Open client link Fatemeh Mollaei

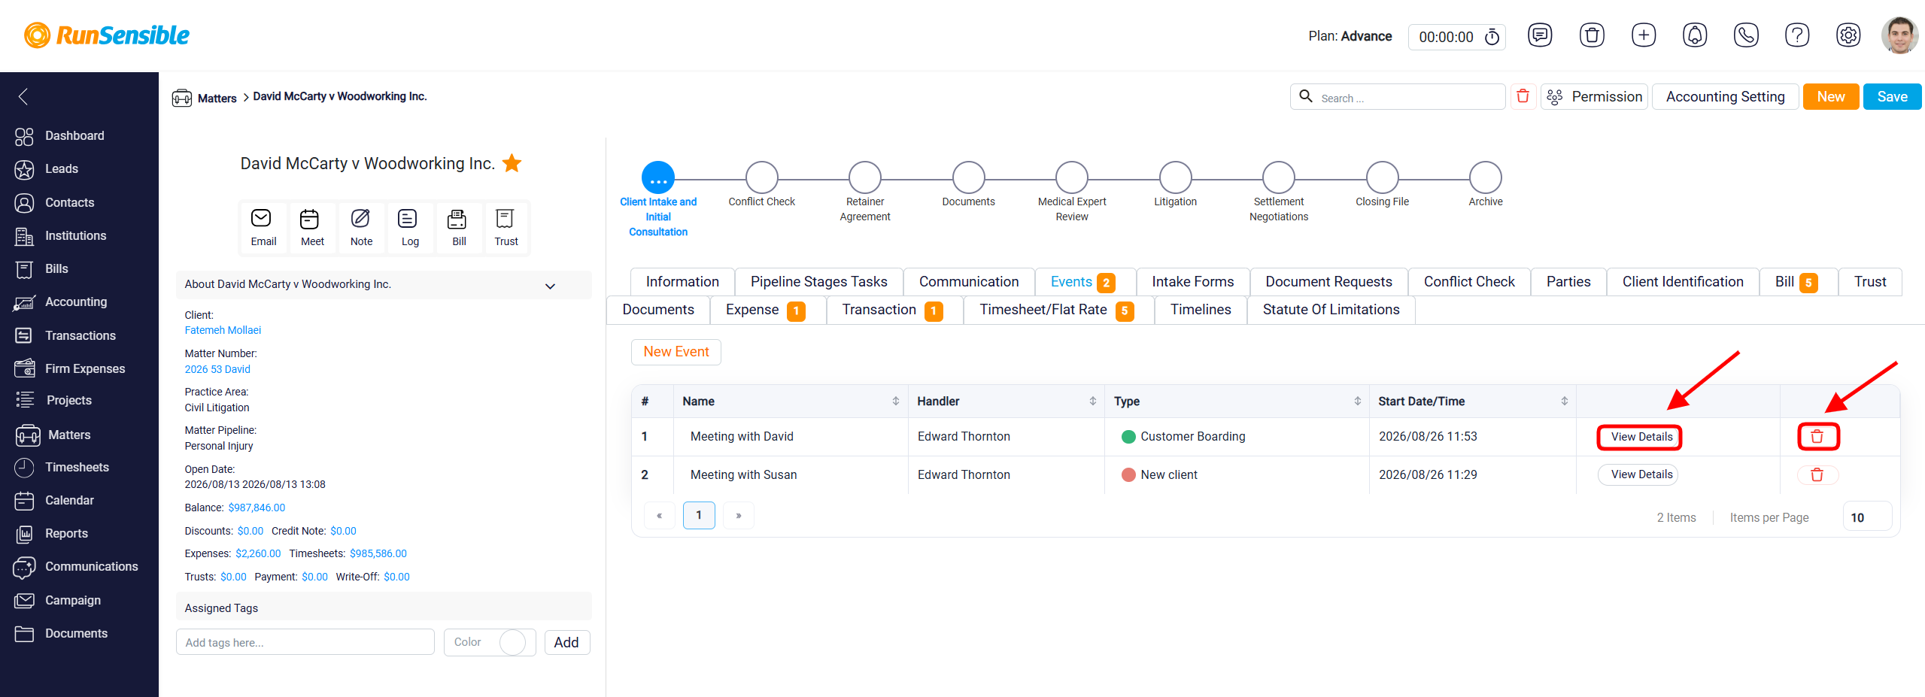[x=223, y=330]
